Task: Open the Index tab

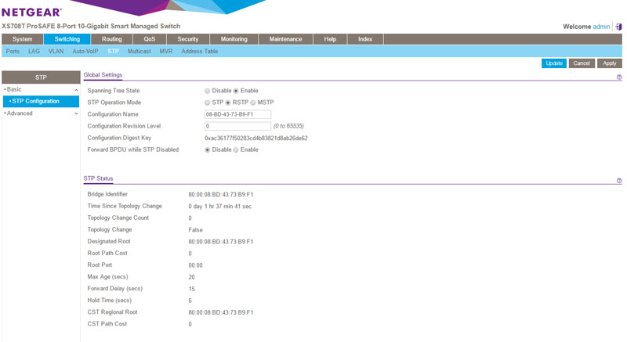Action: 365,39
